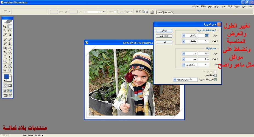Viewport: 254px width, 137px height.
Task: Reset to default black and white colors
Action: tap(5, 81)
